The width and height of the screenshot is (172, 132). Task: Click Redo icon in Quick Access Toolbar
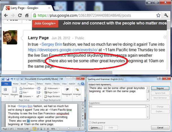click(18, 79)
